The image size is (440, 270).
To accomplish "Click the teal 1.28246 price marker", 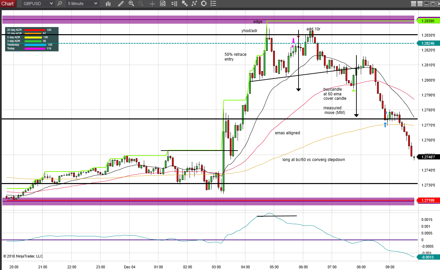I will click(x=428, y=43).
